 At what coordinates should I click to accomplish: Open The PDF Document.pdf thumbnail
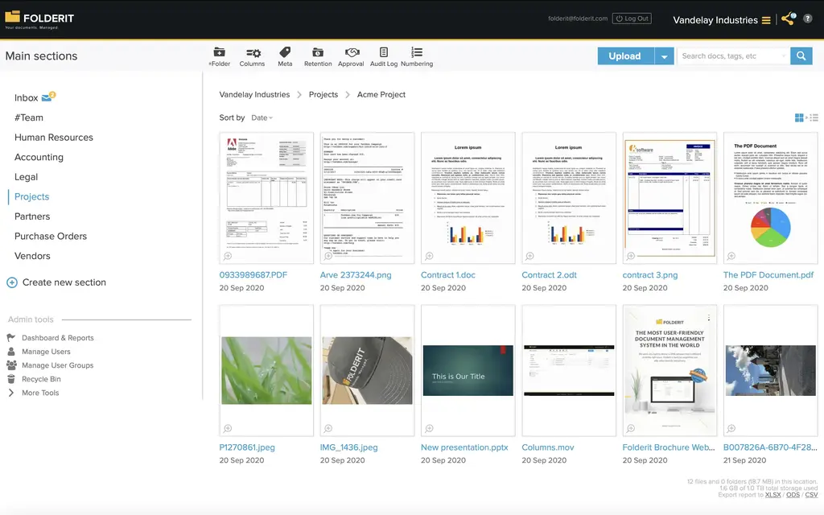(x=770, y=198)
